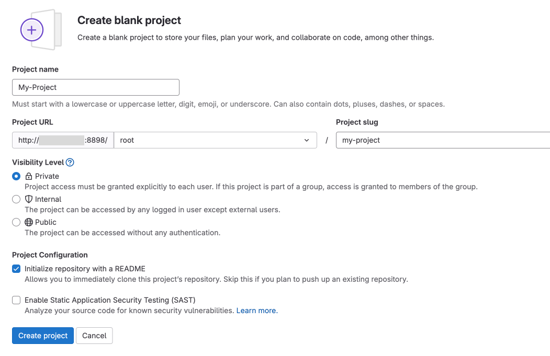Click the Visibility Level help question icon
The width and height of the screenshot is (550, 356).
click(x=70, y=162)
